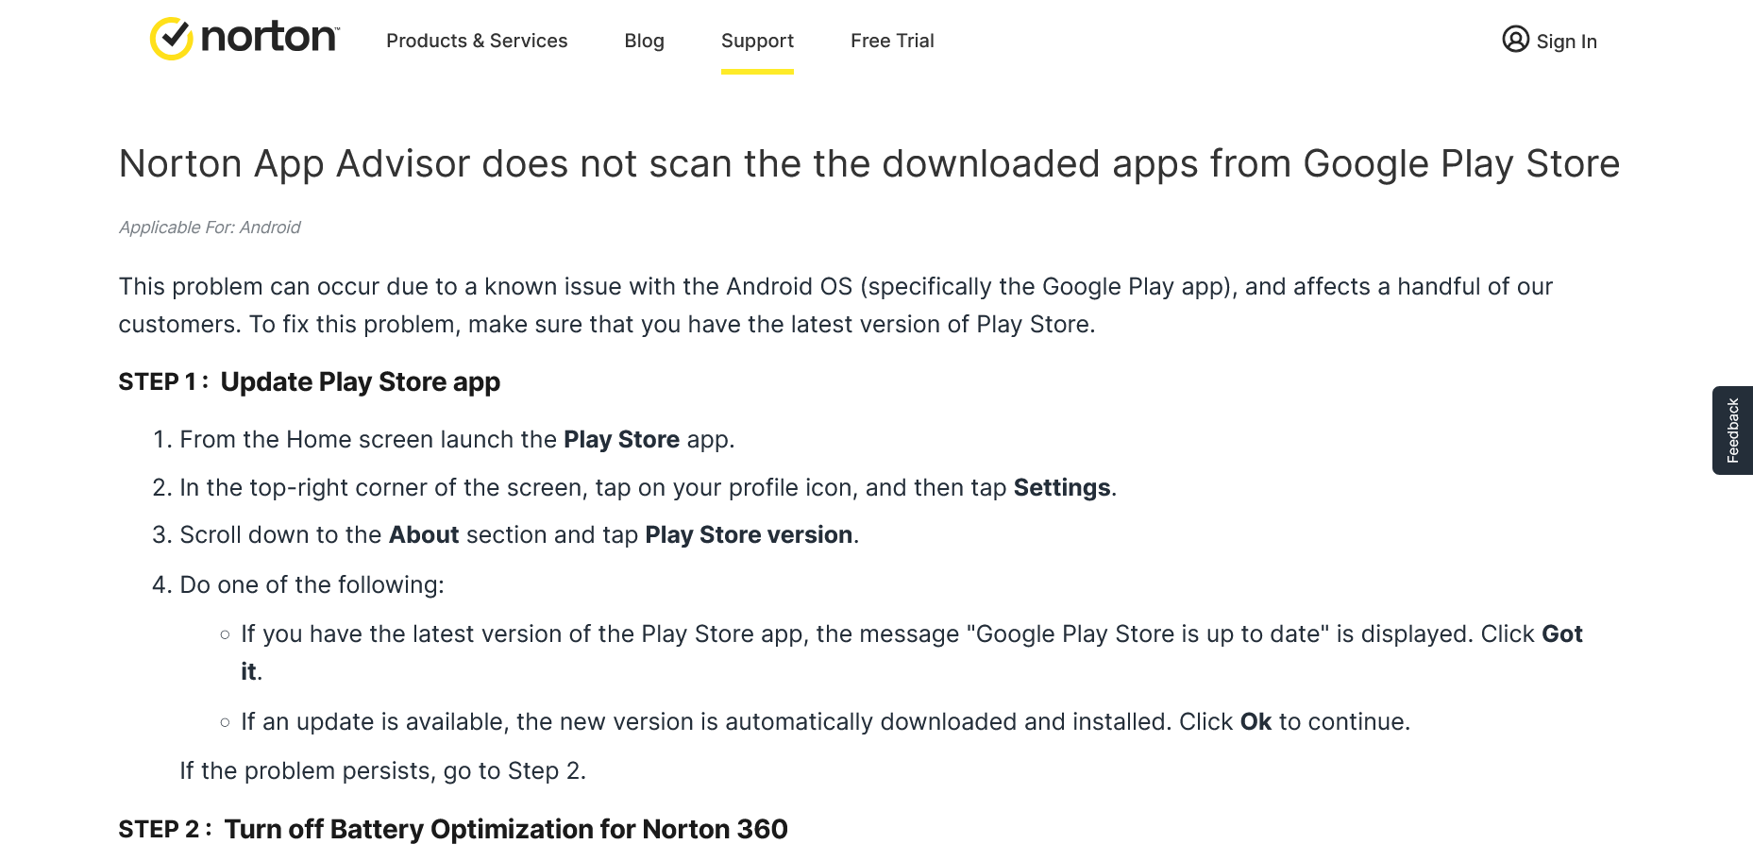This screenshot has height=861, width=1753.
Task: Click 'STEP 1: Update Play Store app' heading
Action: tap(310, 381)
